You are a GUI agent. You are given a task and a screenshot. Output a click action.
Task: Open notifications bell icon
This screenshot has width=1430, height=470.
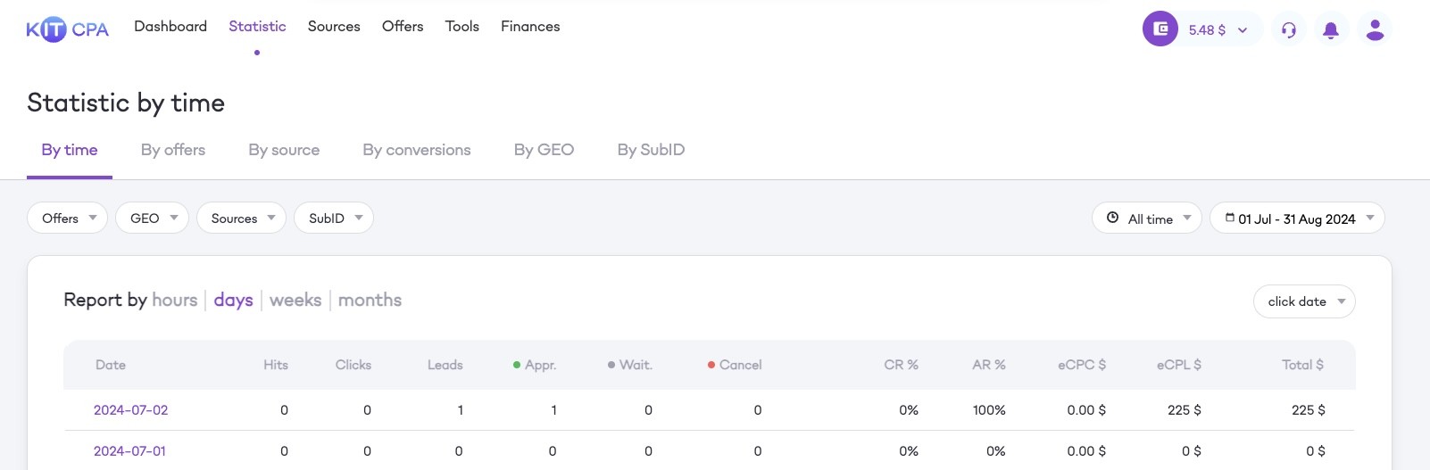[1331, 29]
